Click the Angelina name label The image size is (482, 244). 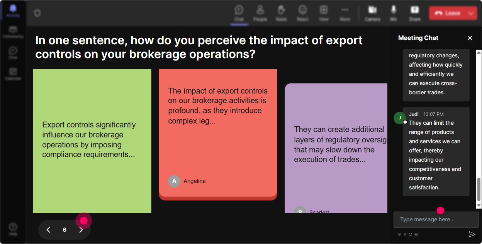tap(195, 181)
